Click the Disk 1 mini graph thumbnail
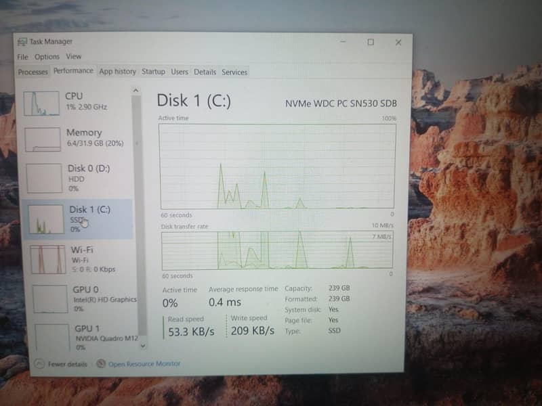 pos(45,219)
